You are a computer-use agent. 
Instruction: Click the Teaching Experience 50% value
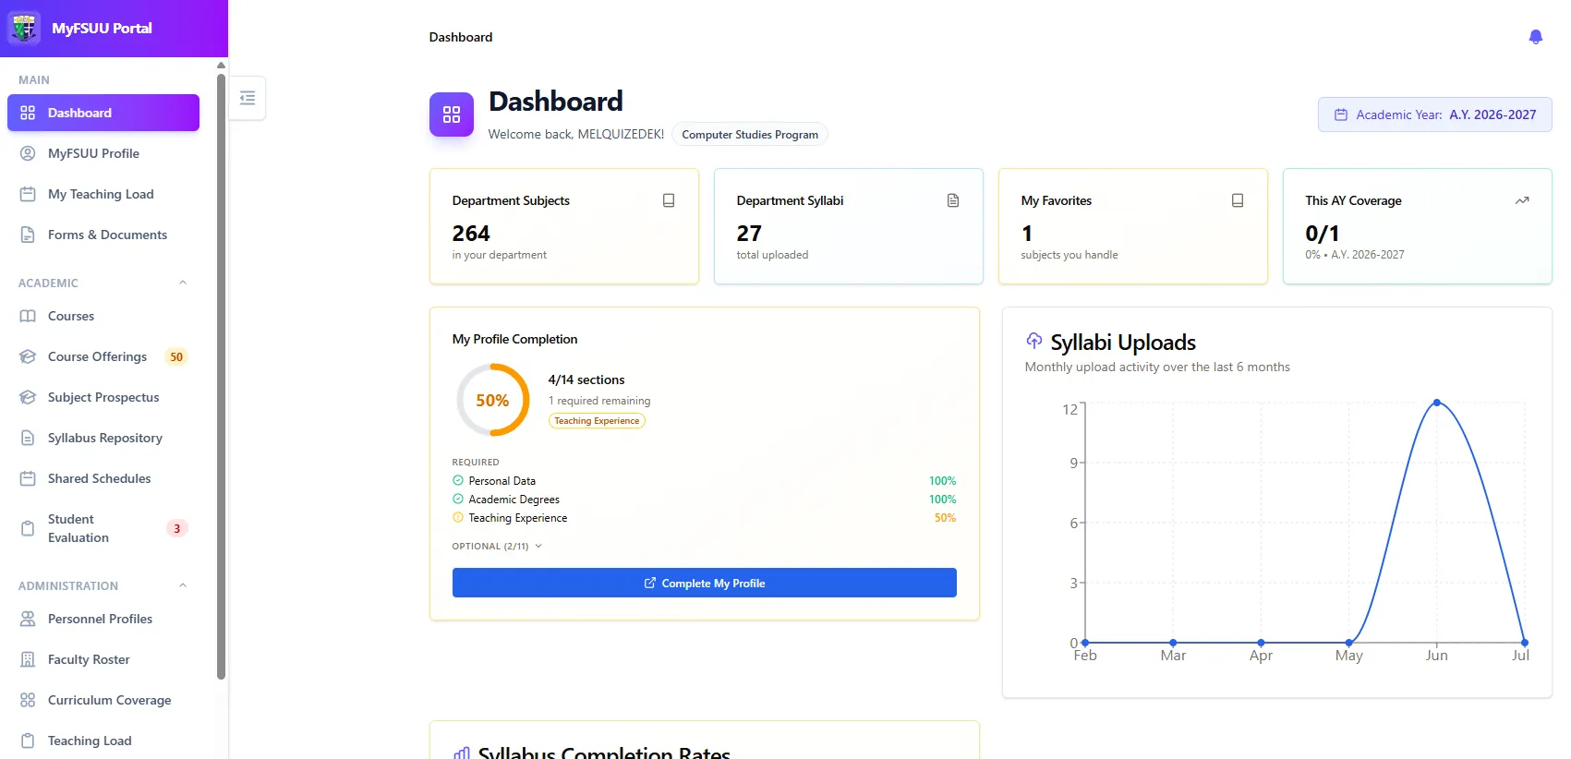pyautogui.click(x=945, y=518)
